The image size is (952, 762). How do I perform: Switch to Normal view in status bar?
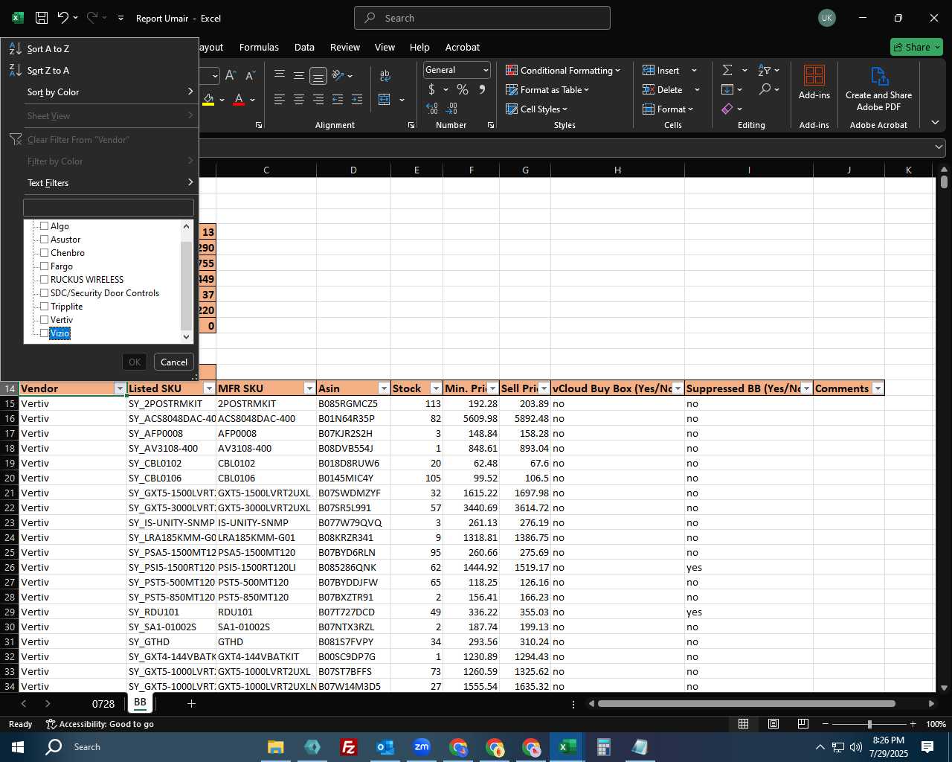tap(743, 724)
